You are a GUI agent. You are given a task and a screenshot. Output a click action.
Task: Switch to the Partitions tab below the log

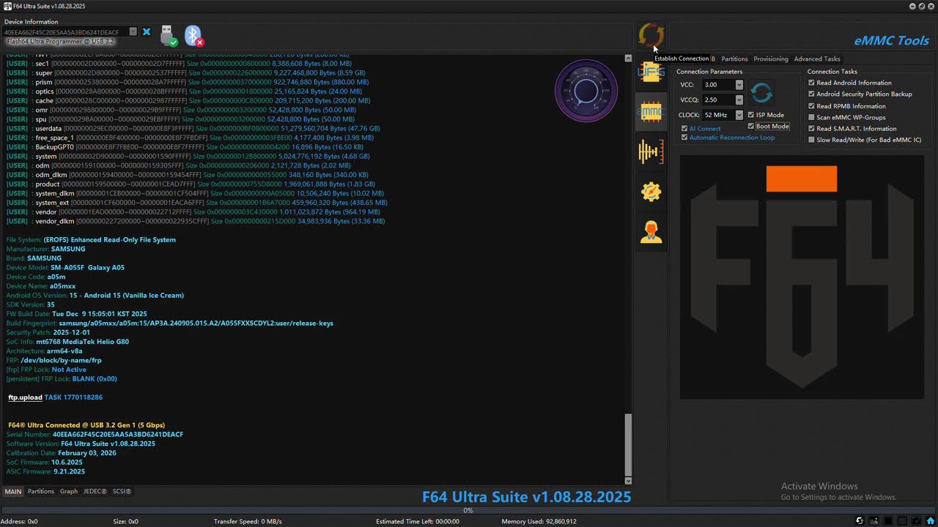pyautogui.click(x=41, y=492)
